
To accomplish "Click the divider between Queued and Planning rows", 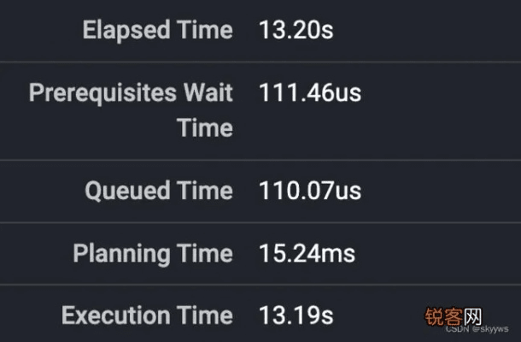I will click(260, 222).
